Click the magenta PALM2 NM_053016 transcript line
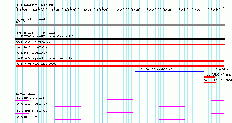The width and height of the screenshot is (232, 123). tap(120, 119)
